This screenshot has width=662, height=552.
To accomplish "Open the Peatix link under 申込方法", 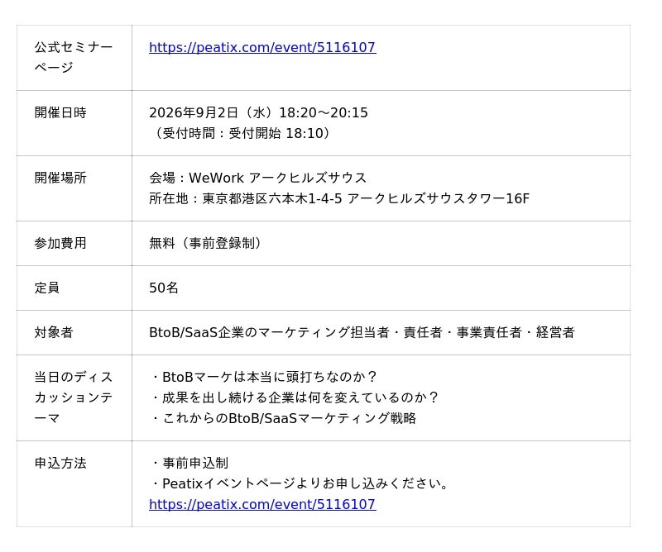I will (x=262, y=504).
